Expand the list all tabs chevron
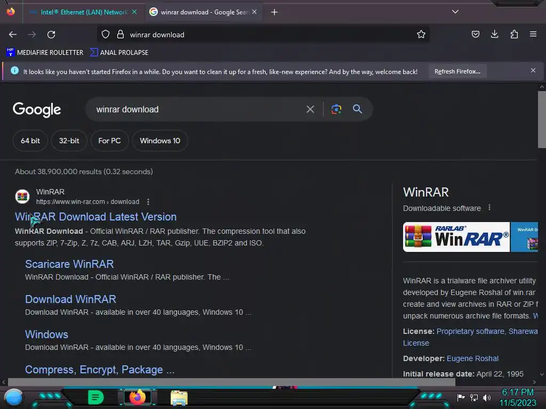 click(455, 12)
